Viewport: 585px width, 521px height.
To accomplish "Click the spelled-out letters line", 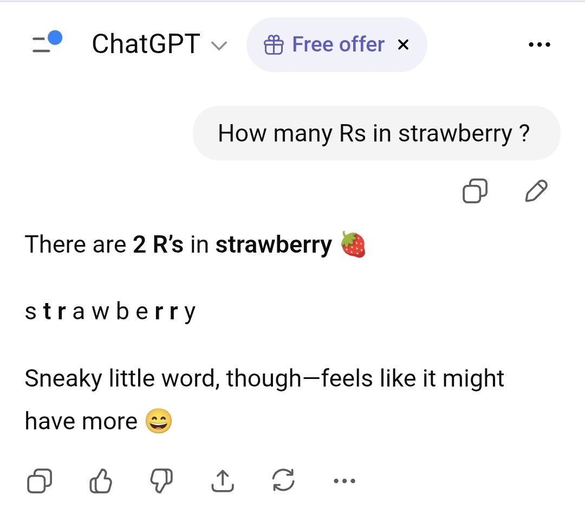I will pos(110,312).
